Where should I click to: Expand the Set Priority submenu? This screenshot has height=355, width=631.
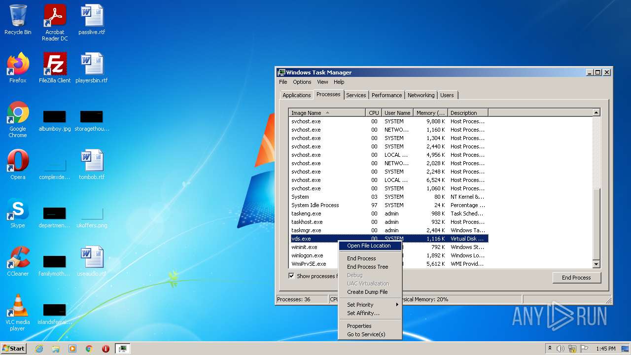tap(370, 305)
